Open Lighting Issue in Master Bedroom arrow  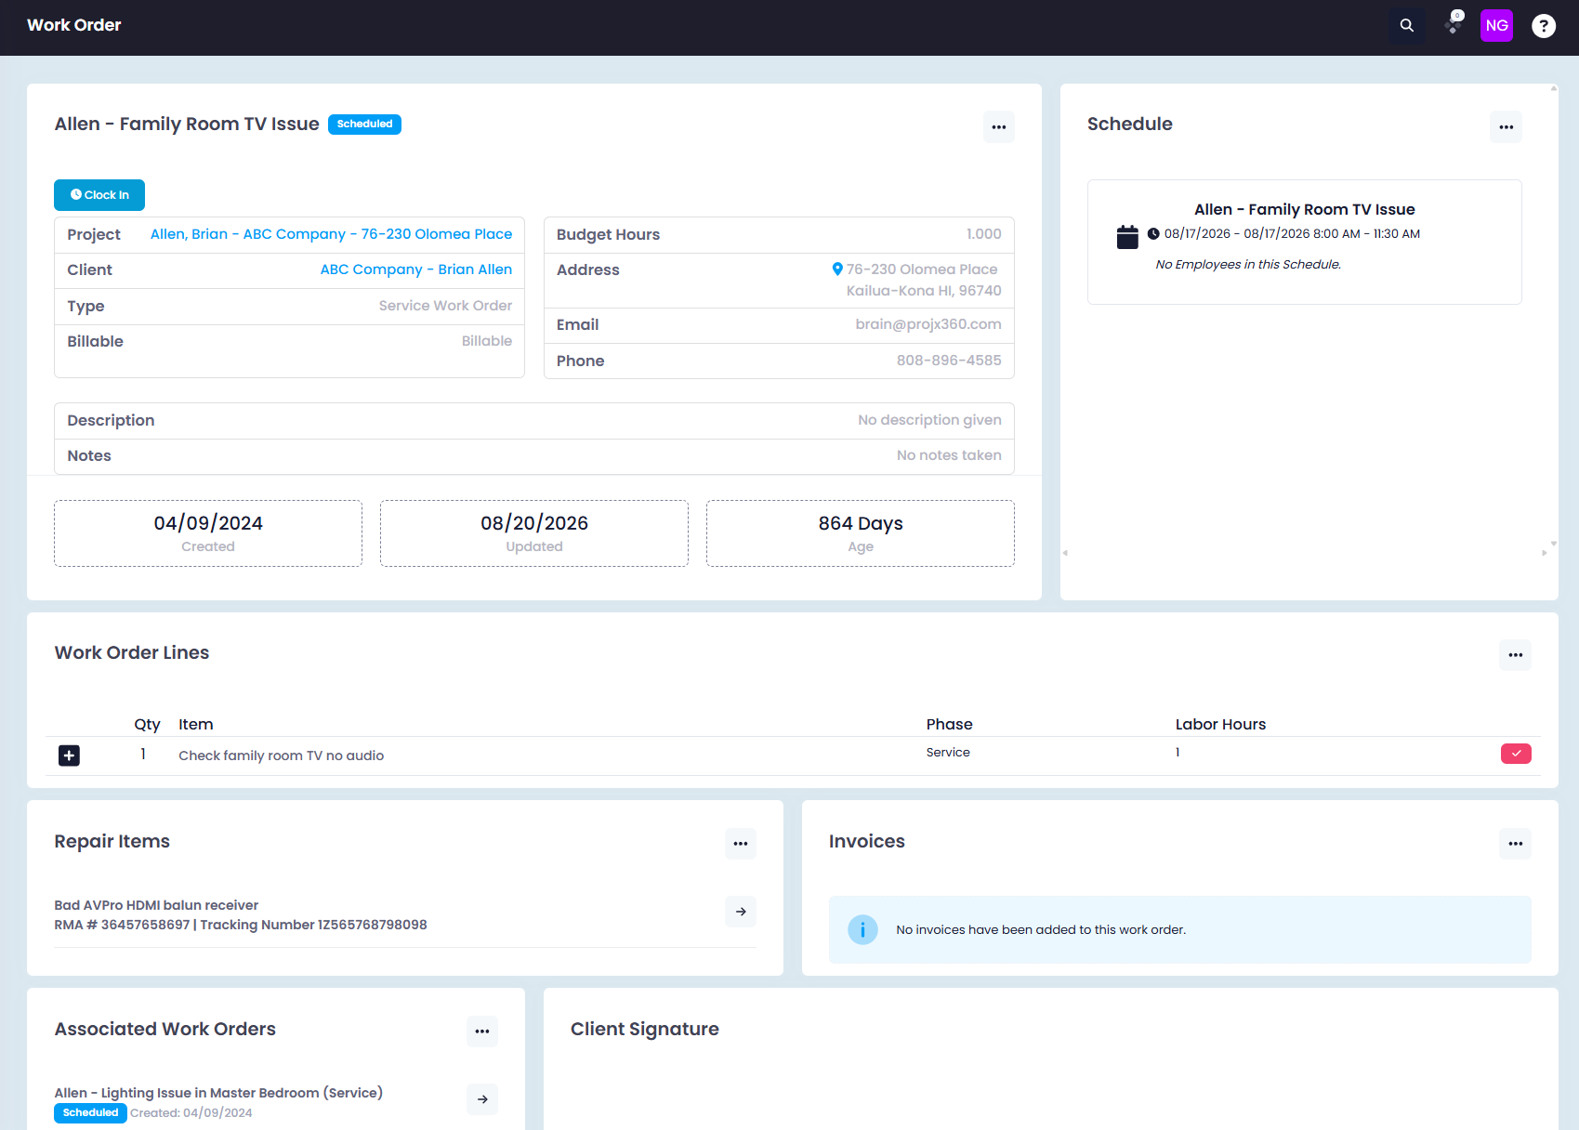482,1099
